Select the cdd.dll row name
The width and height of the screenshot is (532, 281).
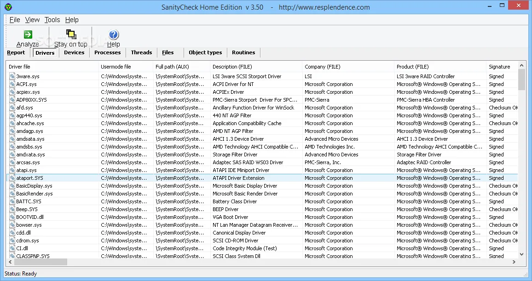point(23,233)
